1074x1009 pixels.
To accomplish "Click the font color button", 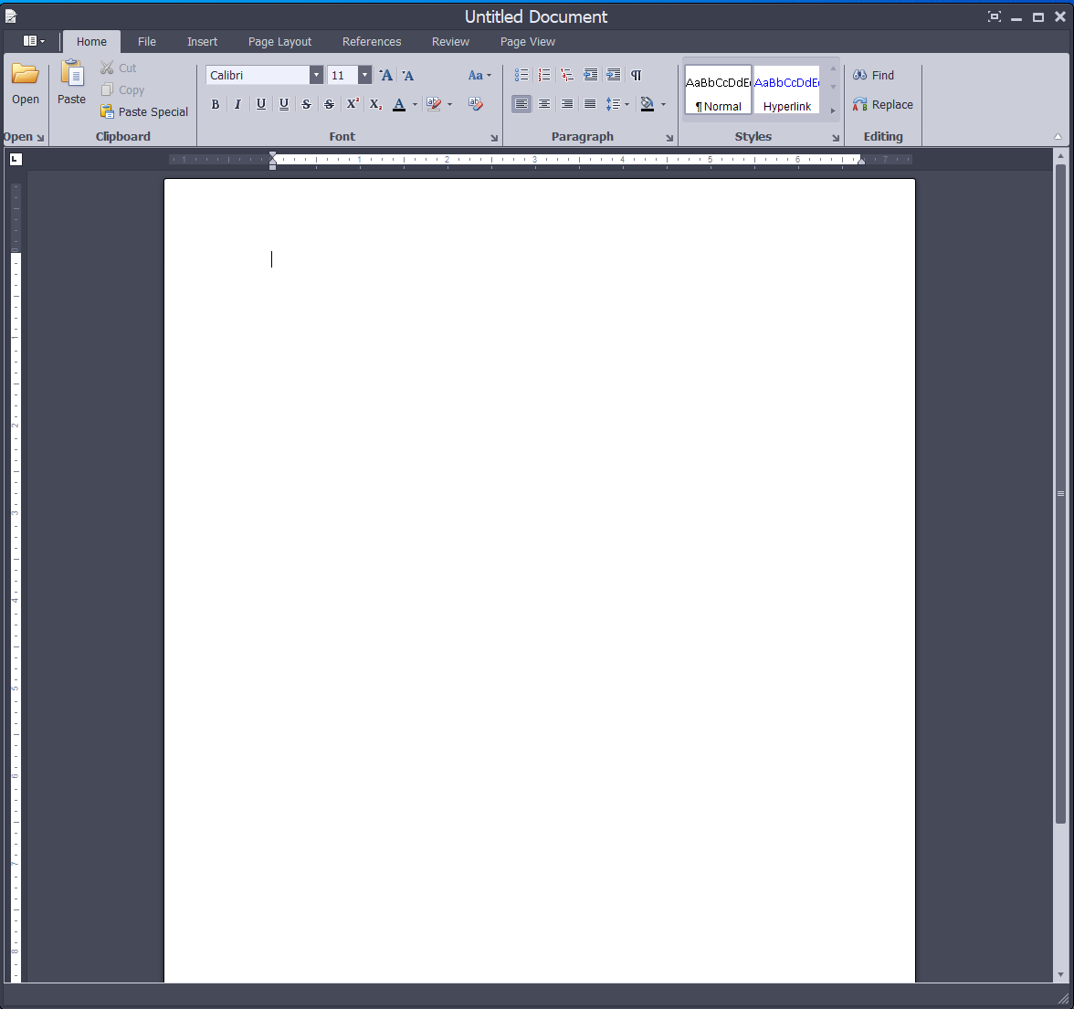I will click(x=399, y=104).
